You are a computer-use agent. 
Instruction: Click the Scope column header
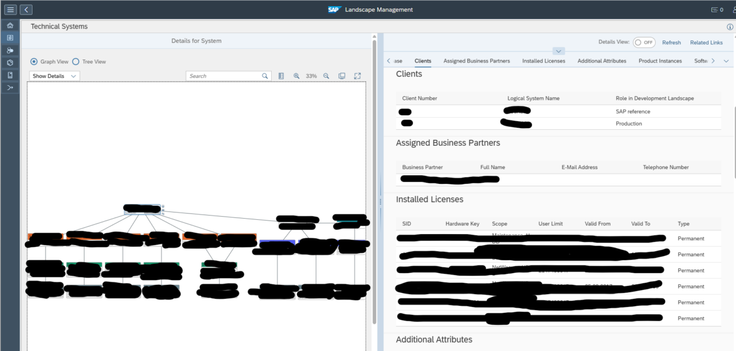coord(499,224)
